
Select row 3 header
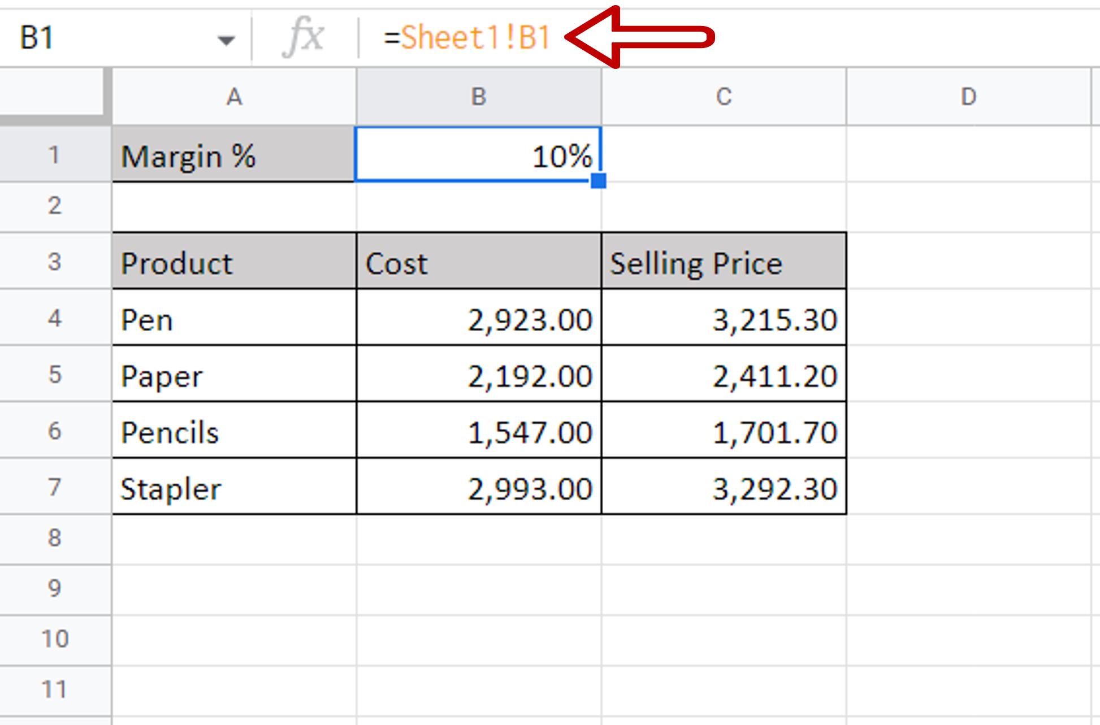click(x=55, y=261)
